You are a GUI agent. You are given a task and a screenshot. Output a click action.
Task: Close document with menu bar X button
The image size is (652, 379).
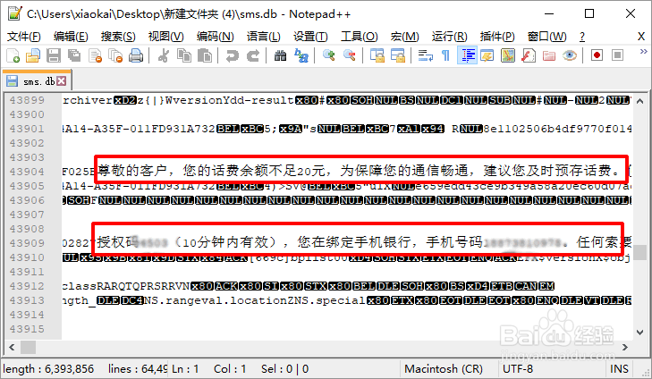coord(641,37)
